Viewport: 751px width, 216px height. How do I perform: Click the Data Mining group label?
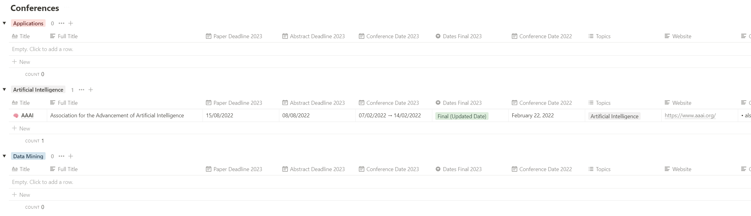click(x=28, y=156)
